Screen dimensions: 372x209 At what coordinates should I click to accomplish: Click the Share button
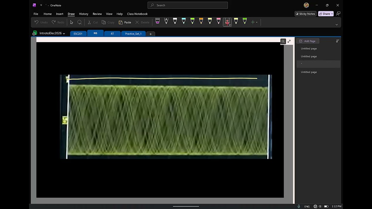coord(326,14)
